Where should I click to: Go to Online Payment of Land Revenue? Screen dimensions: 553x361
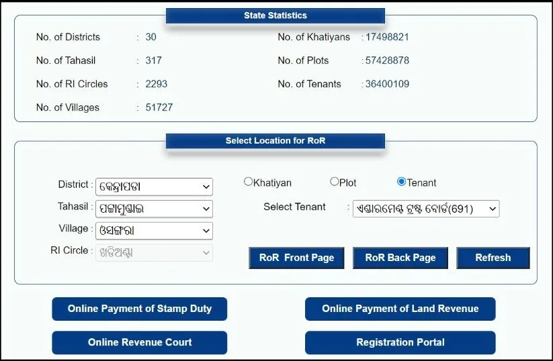400,309
